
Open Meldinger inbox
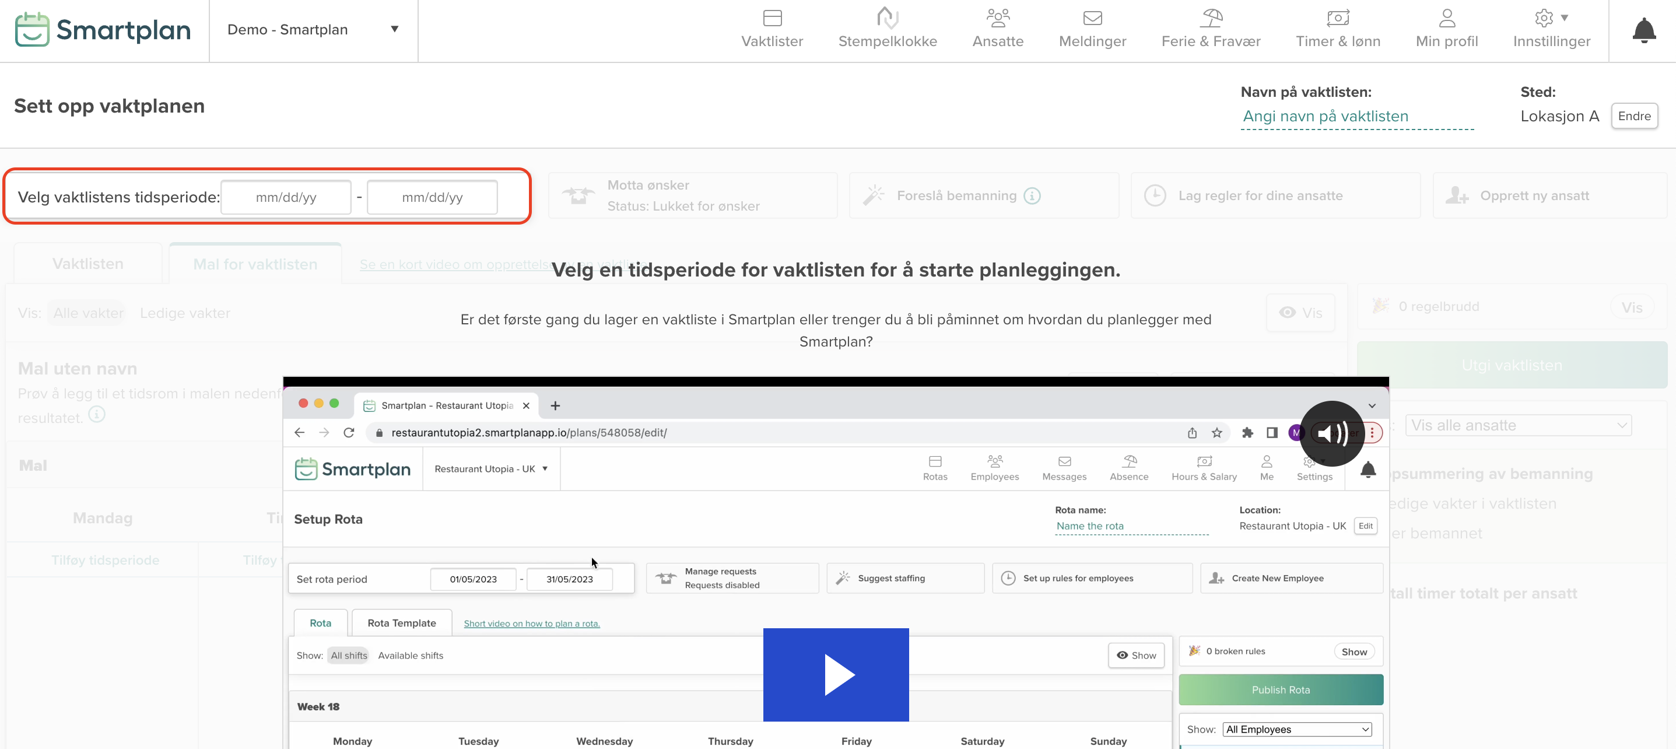(1092, 29)
